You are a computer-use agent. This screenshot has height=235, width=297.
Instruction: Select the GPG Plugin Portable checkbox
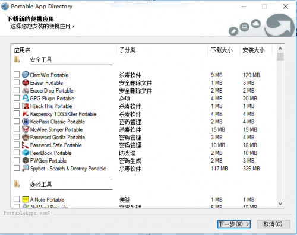click(17, 98)
